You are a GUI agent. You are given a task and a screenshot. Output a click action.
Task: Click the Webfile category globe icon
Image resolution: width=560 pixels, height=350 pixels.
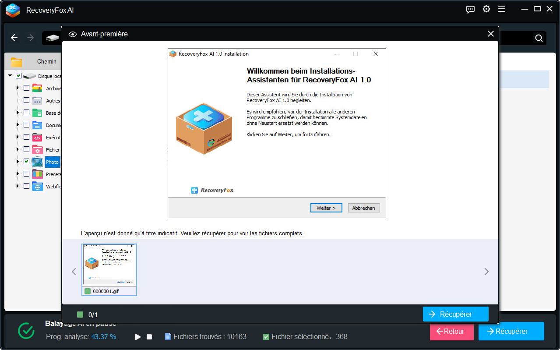[x=37, y=186]
